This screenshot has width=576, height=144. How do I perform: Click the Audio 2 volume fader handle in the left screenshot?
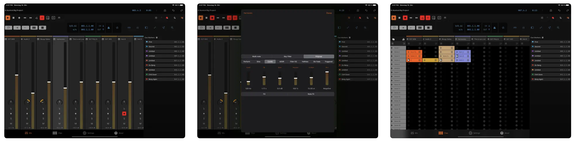tap(33, 93)
